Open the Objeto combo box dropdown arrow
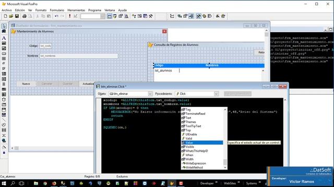This screenshot has height=187, width=334. click(x=150, y=94)
